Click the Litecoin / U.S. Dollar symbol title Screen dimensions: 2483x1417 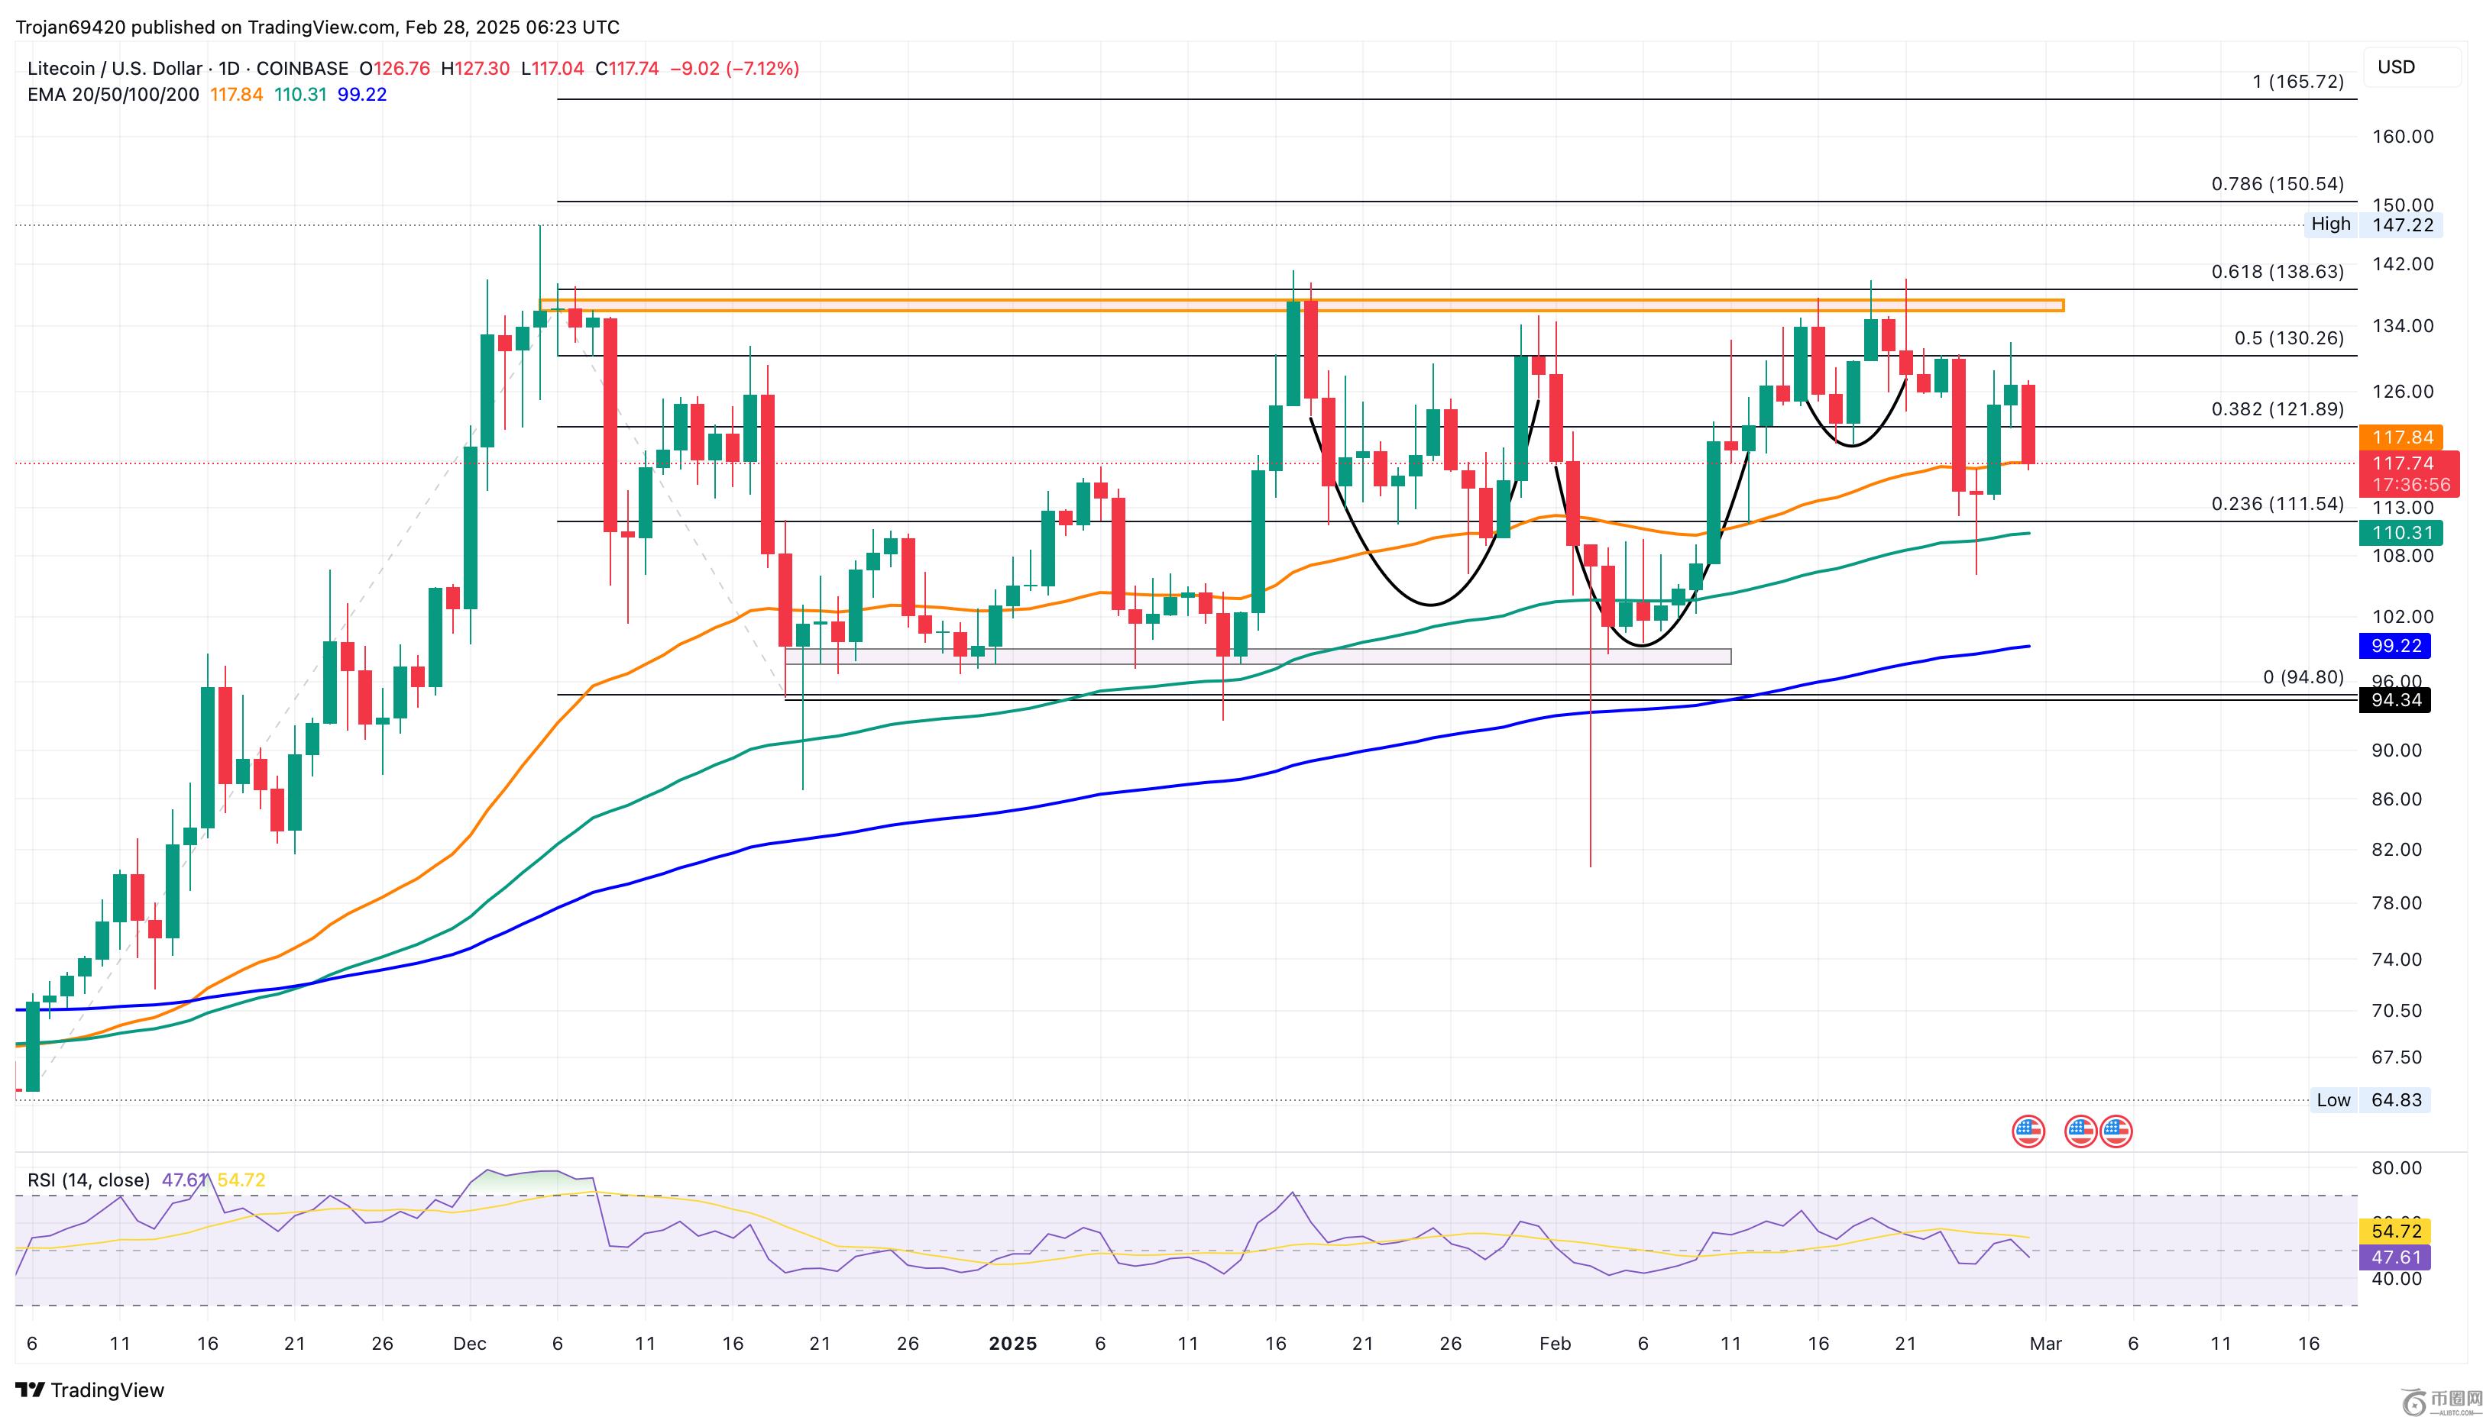pyautogui.click(x=114, y=68)
